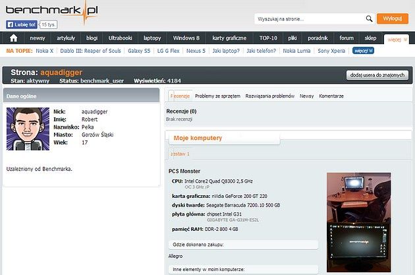
Task: Open the newsy menu item
Action: (x=38, y=38)
